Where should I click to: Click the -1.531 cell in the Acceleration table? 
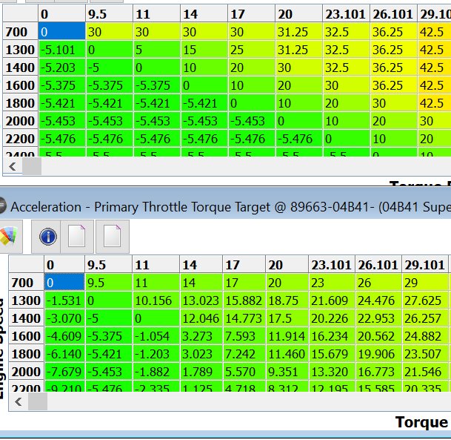pos(64,301)
